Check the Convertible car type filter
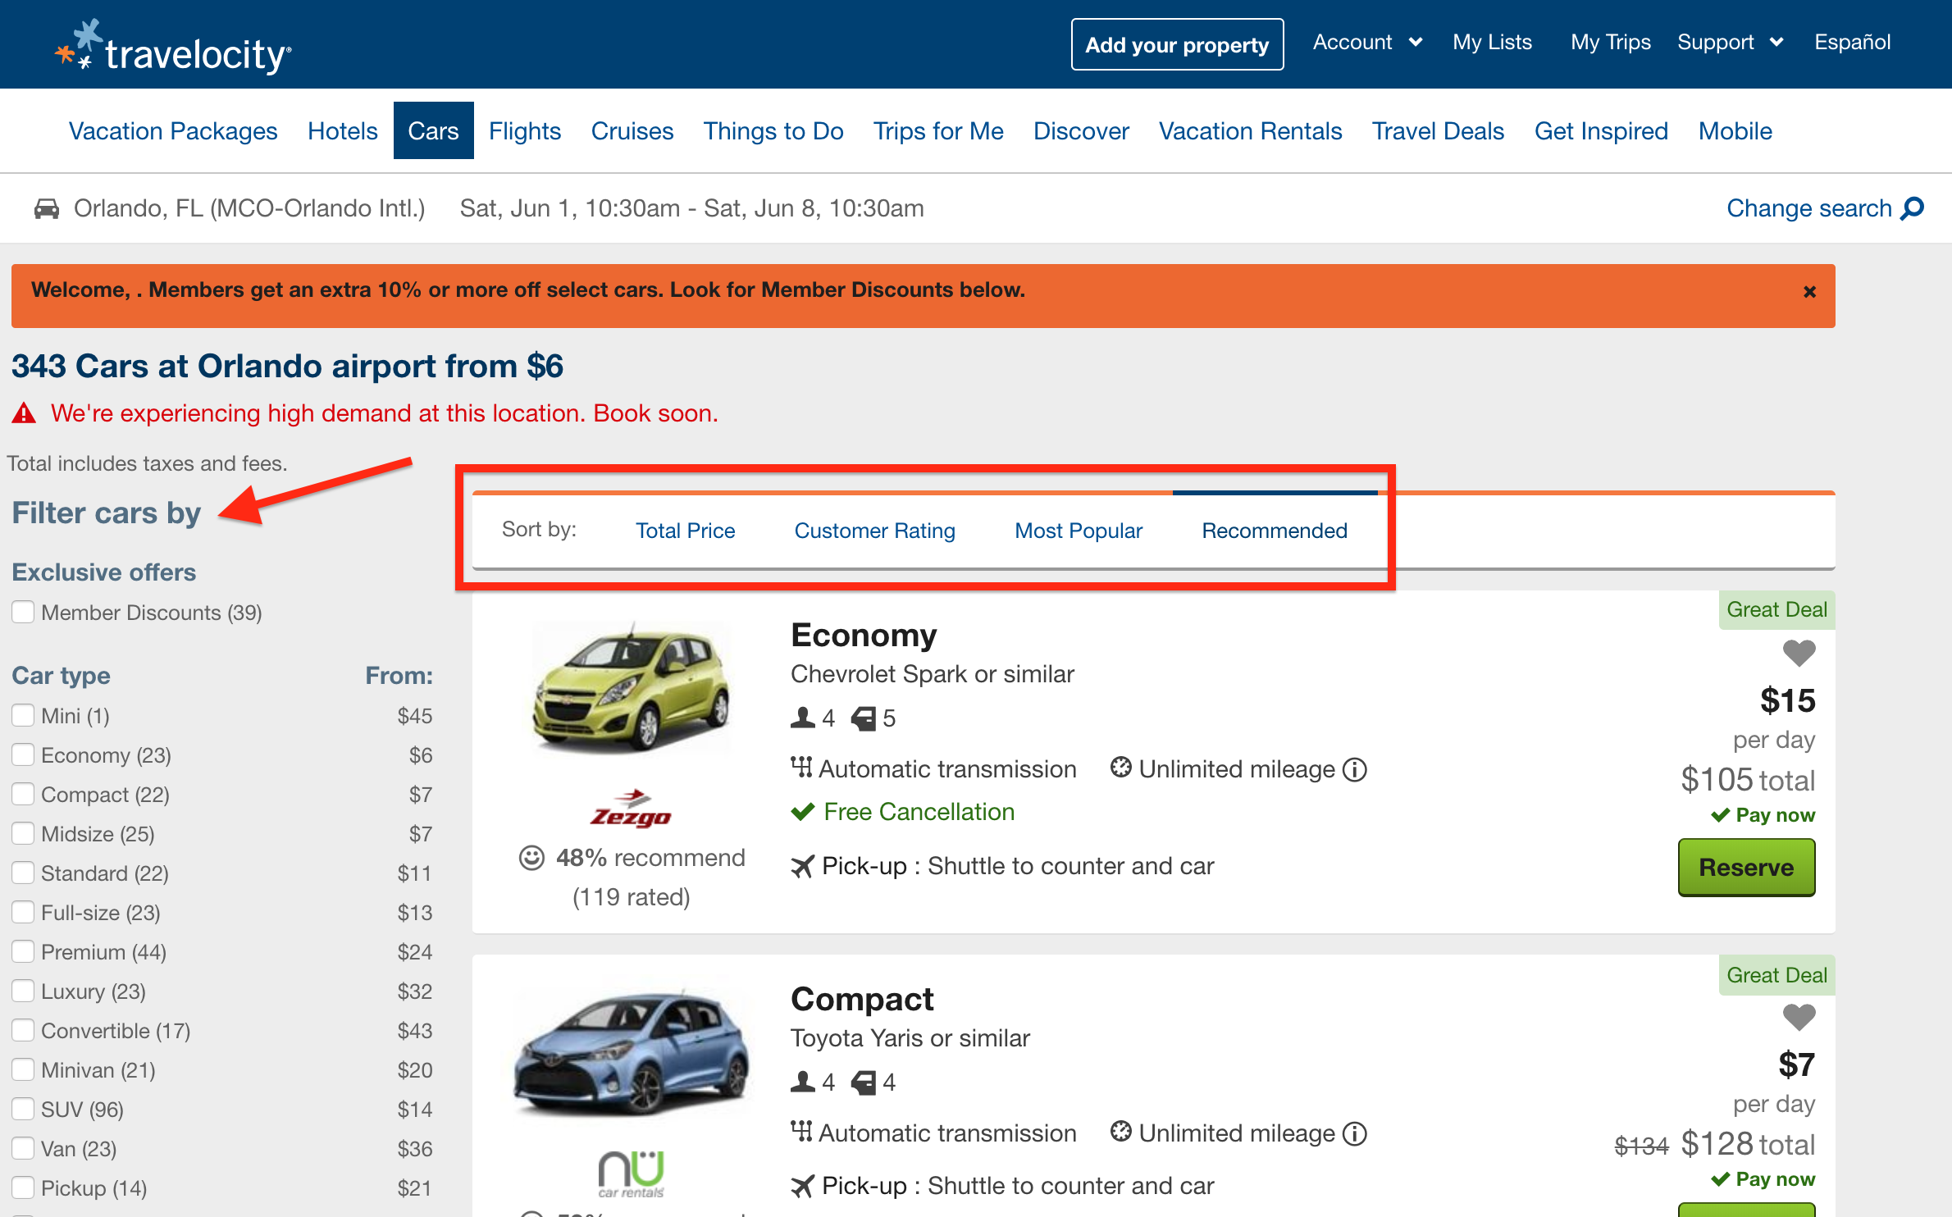 23,1030
